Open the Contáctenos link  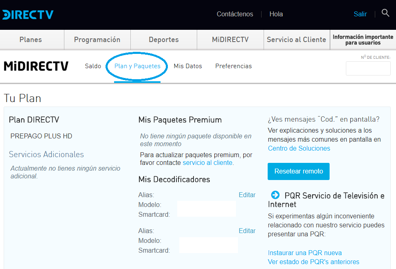235,14
